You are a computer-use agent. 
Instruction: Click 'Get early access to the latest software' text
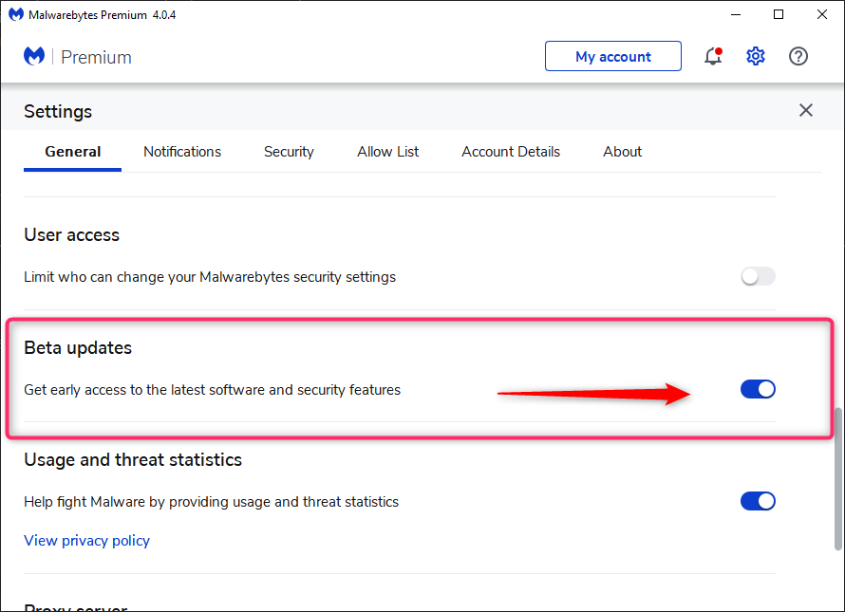(x=213, y=390)
